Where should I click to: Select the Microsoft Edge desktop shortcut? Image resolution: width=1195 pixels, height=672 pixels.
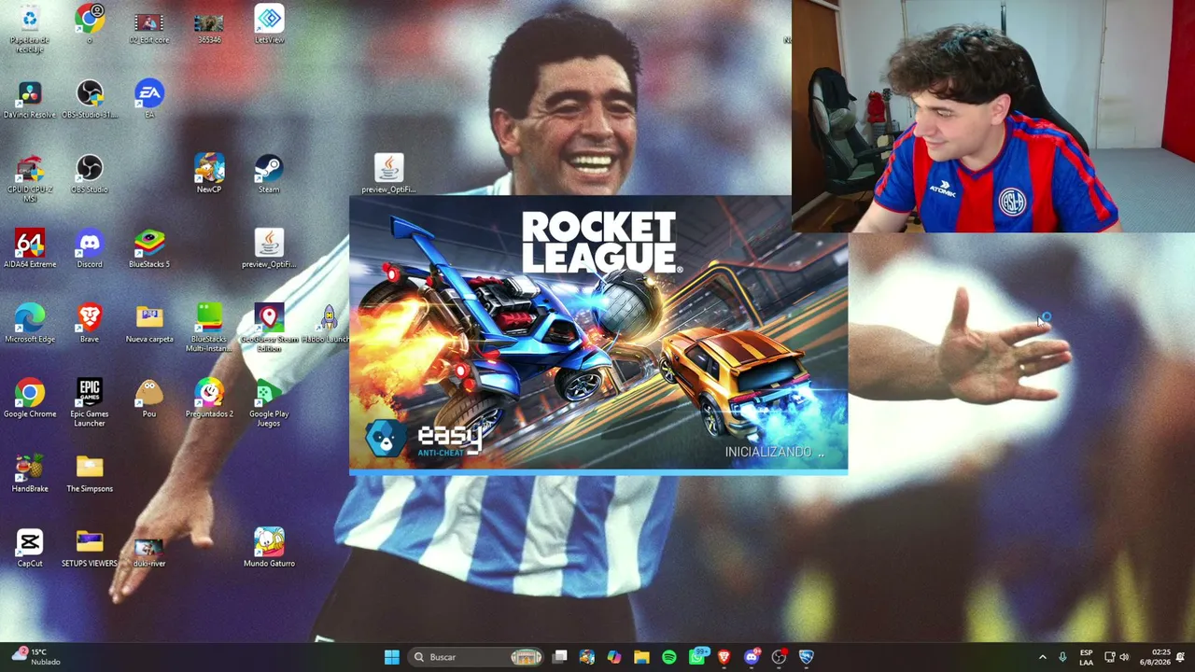pyautogui.click(x=30, y=324)
